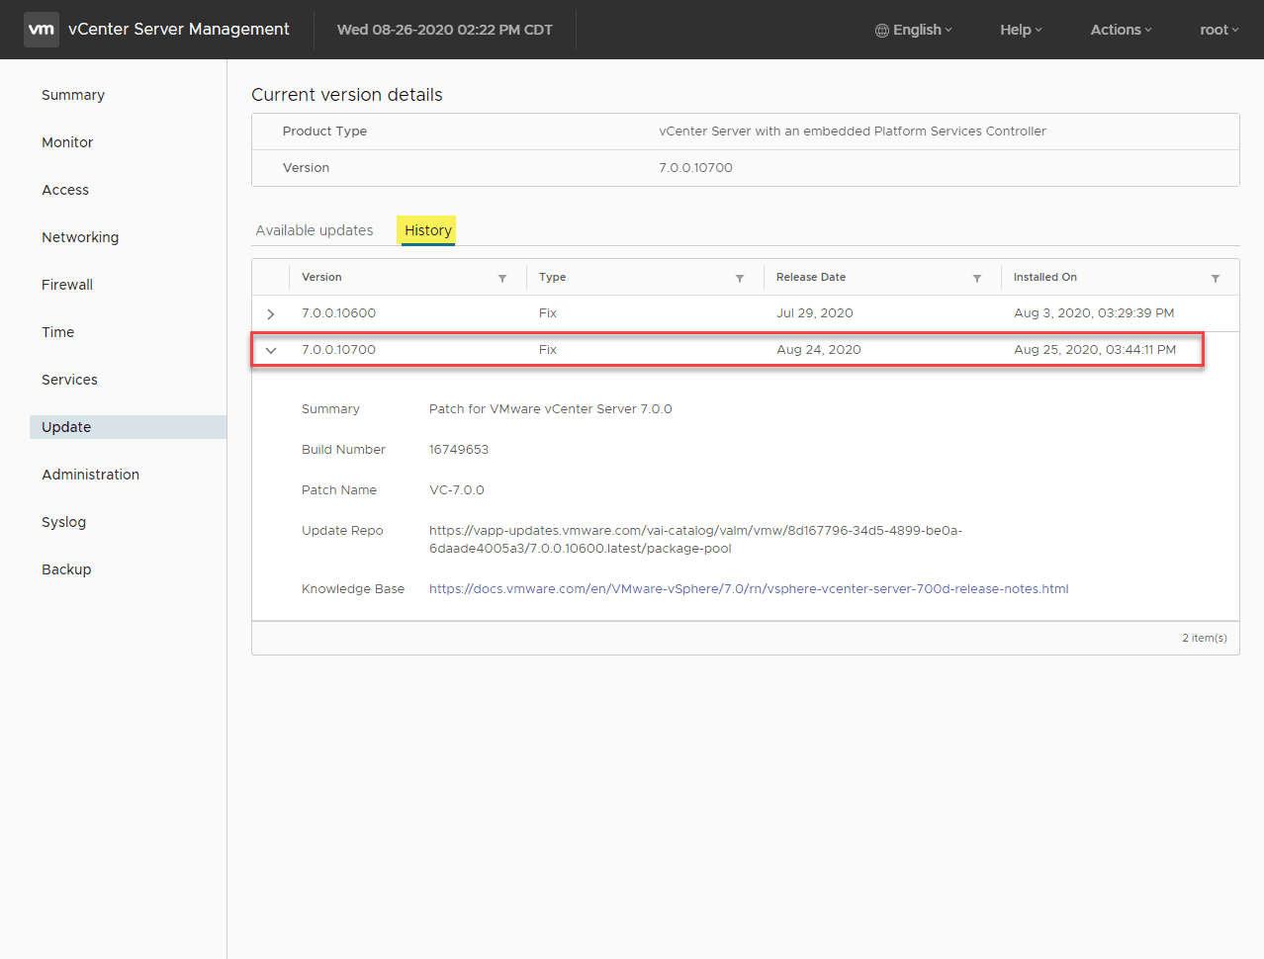
Task: Navigate to the Firewall page
Action: click(x=67, y=285)
